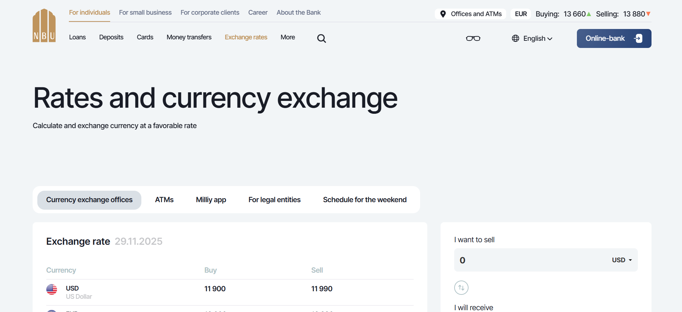Click the location pin next to Offices and ATMs
This screenshot has width=682, height=312.
(443, 14)
